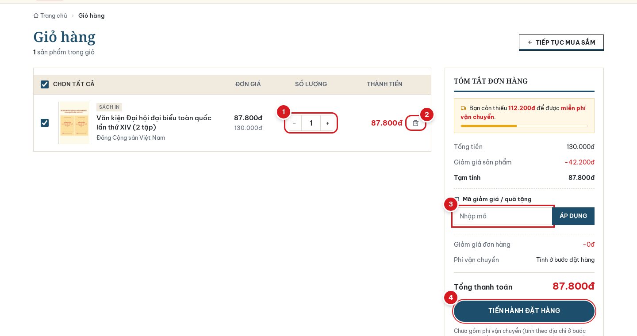The image size is (637, 336).
Task: Click the 'Thành tiền' column header
Action: tap(384, 84)
